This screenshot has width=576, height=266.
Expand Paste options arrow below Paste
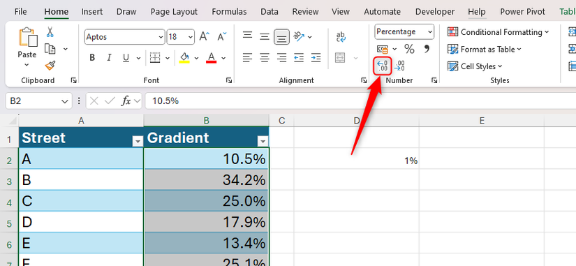pos(27,65)
